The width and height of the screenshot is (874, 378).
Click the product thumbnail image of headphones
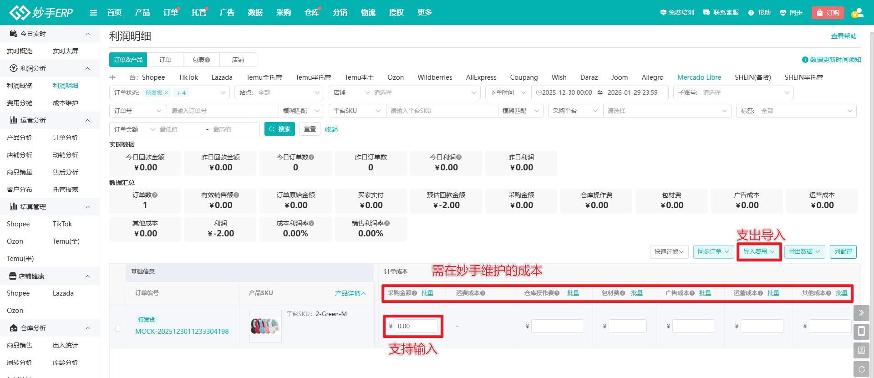pyautogui.click(x=265, y=326)
